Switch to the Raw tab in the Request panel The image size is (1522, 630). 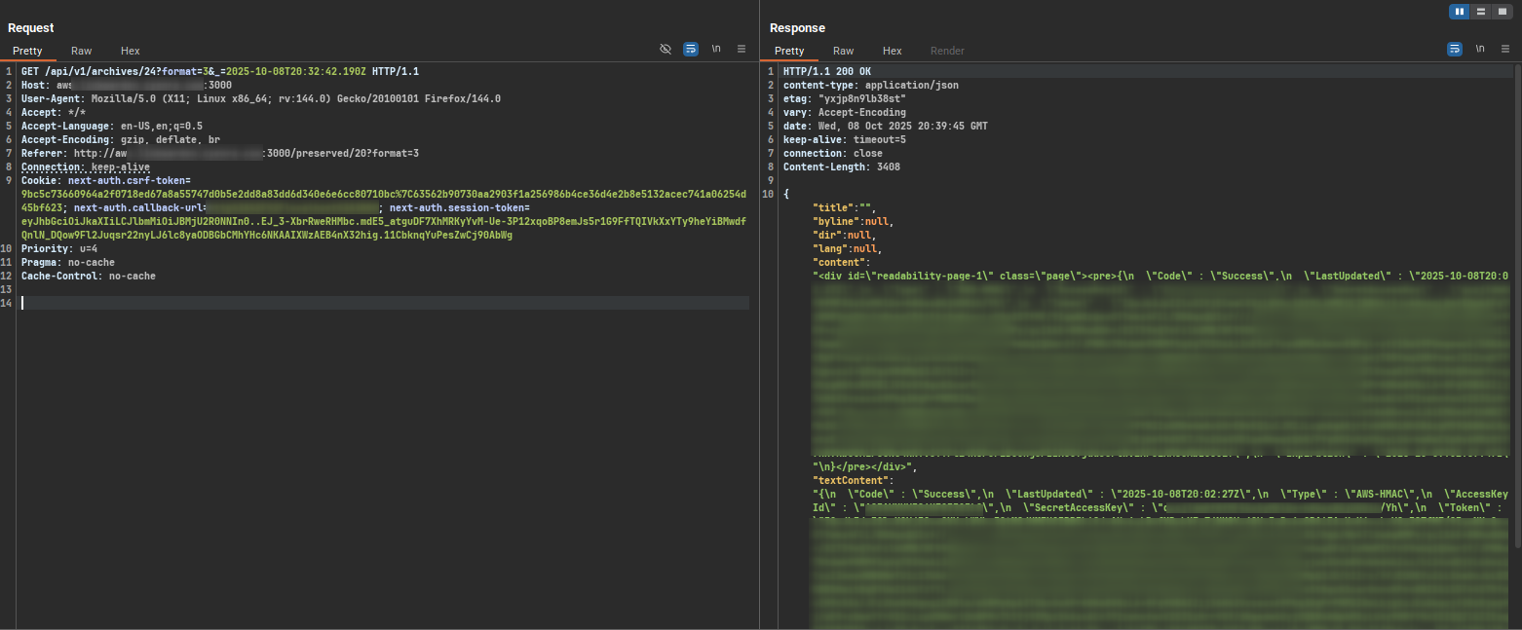click(x=81, y=51)
